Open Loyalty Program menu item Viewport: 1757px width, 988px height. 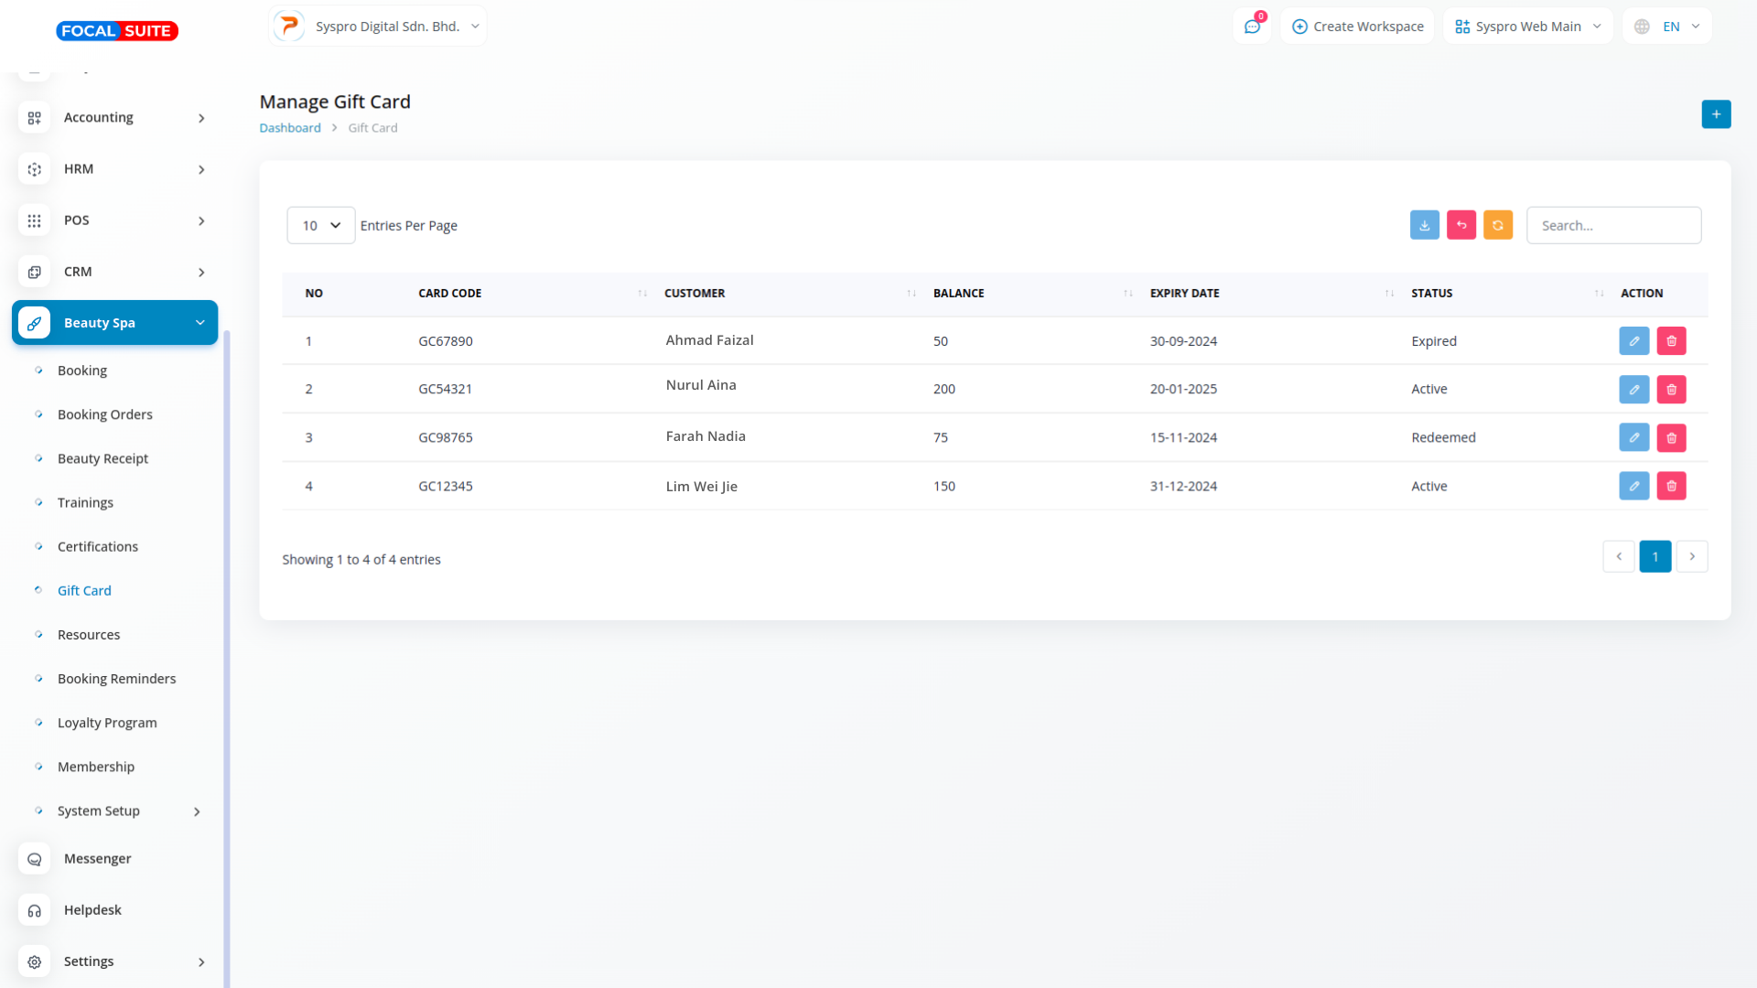[x=107, y=723]
